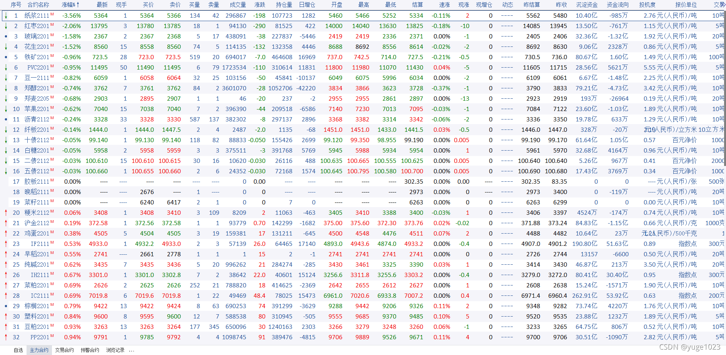This screenshot has width=726, height=355.
Task: Click the 投机度 column header
Action: click(647, 5)
